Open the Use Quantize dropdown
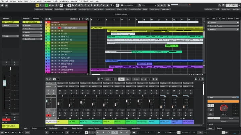The width and height of the screenshot is (241, 135). click(129, 5)
